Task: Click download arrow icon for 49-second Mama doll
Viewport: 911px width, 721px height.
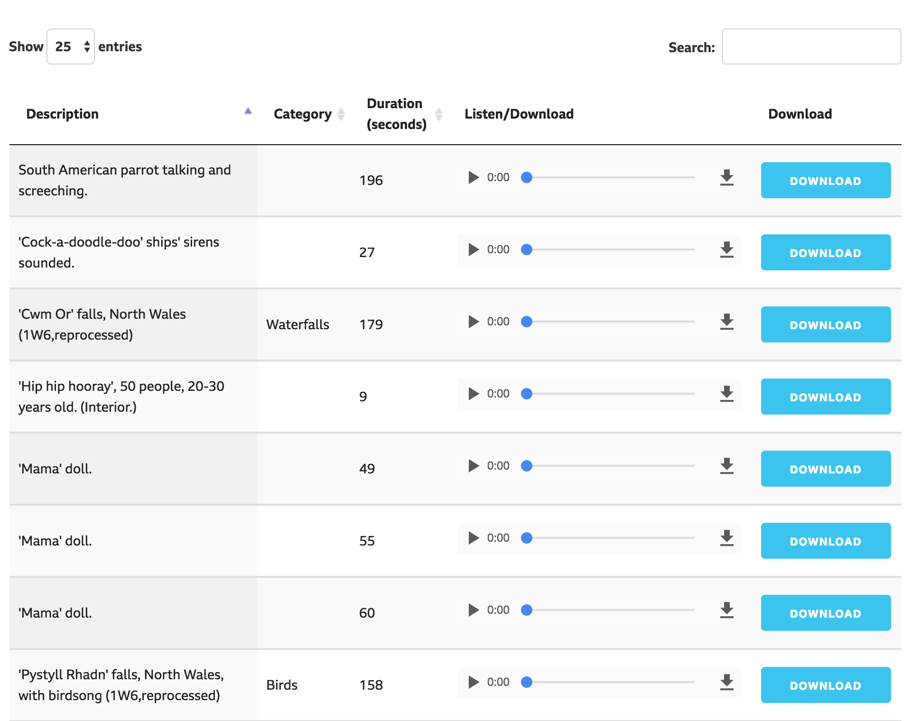Action: click(726, 466)
